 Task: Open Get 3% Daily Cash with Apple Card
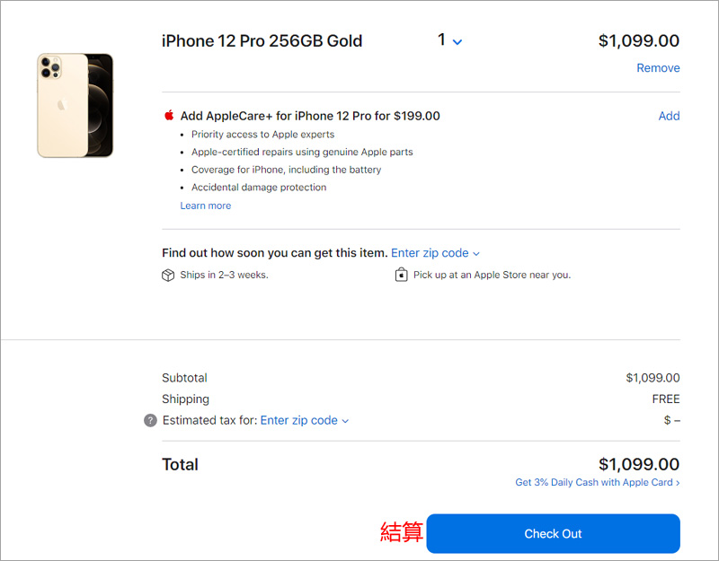tap(597, 483)
